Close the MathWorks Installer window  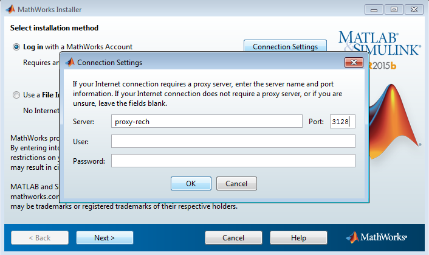(414, 10)
